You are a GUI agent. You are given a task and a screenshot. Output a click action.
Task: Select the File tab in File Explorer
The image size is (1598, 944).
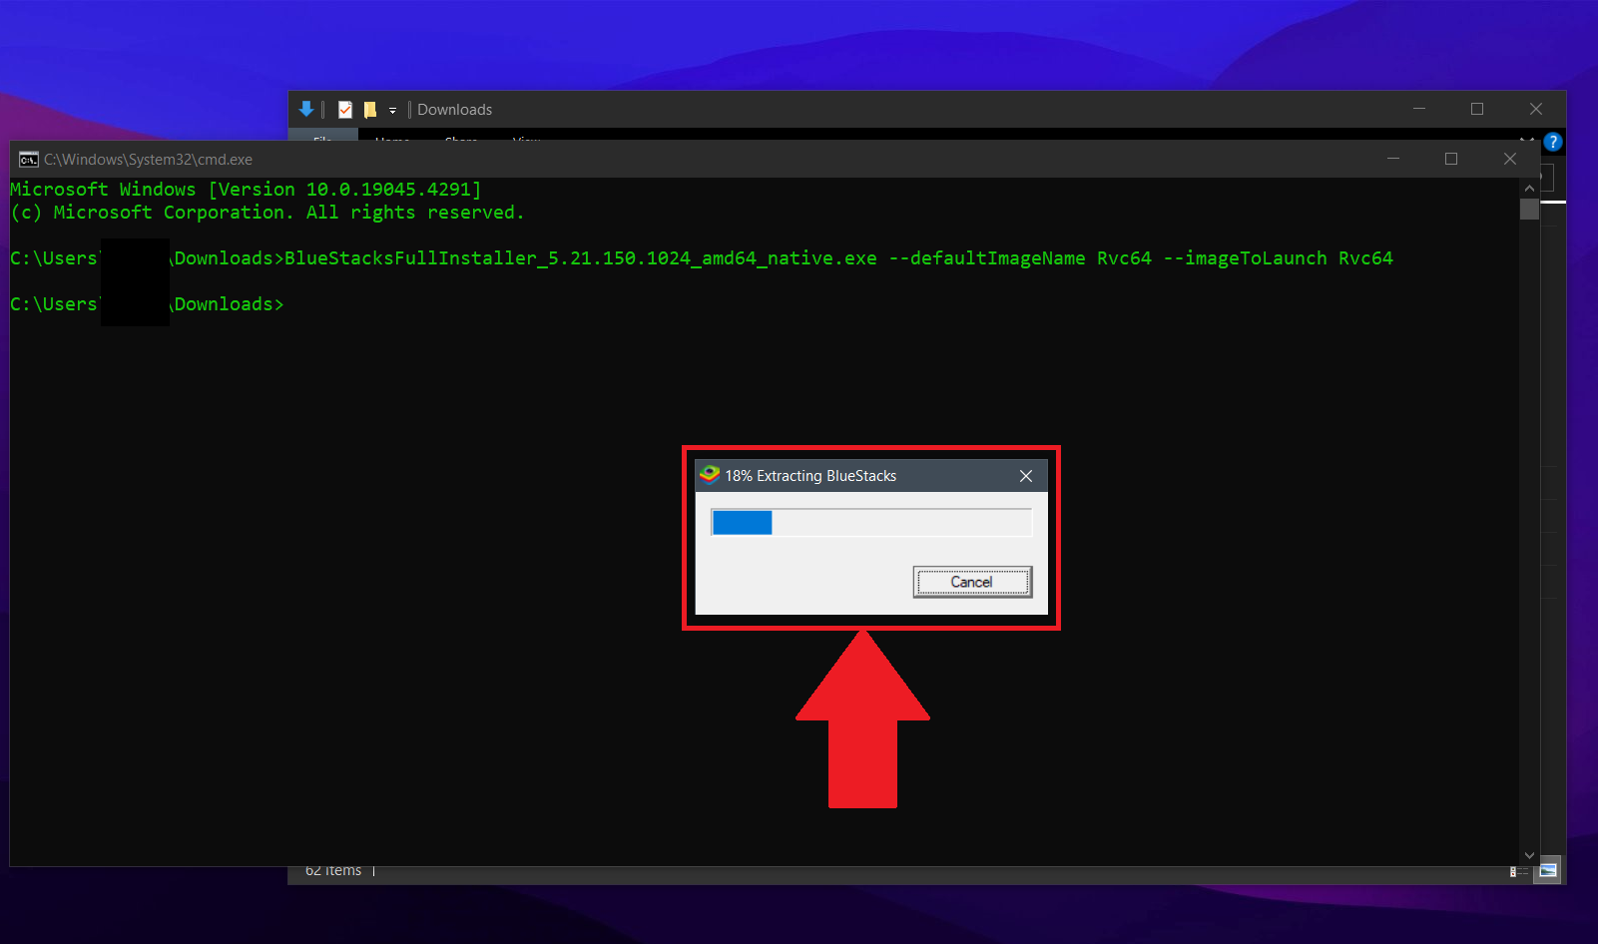click(324, 141)
